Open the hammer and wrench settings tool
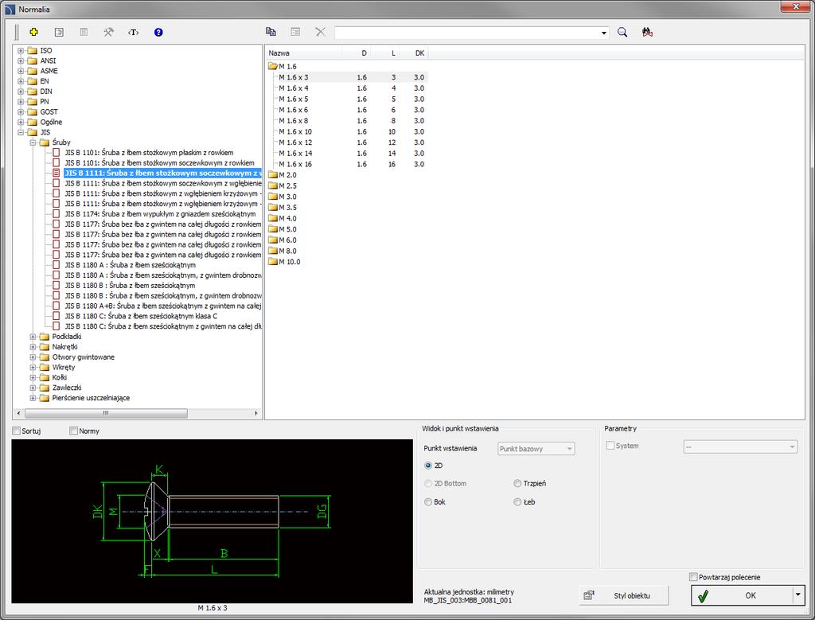The image size is (815, 620). [108, 32]
